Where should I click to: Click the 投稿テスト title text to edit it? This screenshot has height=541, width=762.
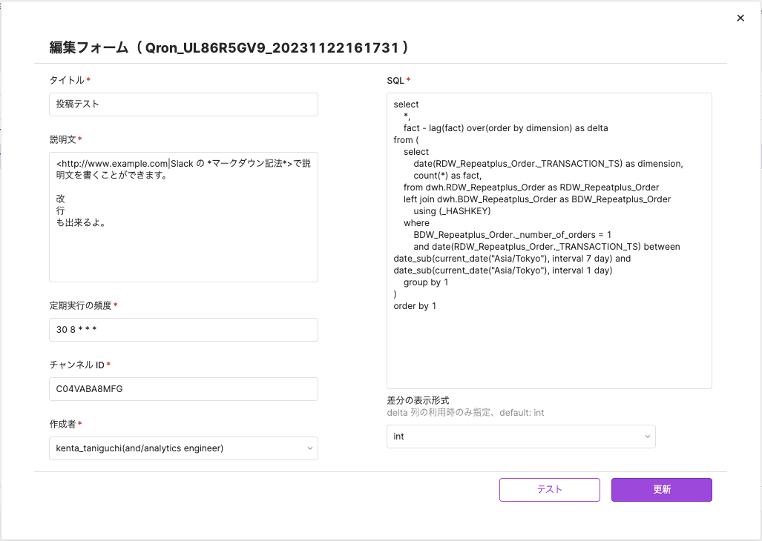click(x=183, y=104)
